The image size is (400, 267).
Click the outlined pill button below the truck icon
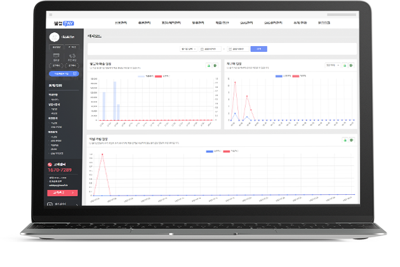point(72,66)
